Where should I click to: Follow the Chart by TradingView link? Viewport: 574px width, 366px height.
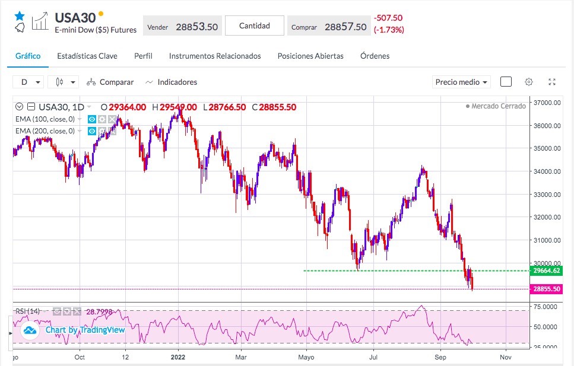pyautogui.click(x=85, y=330)
